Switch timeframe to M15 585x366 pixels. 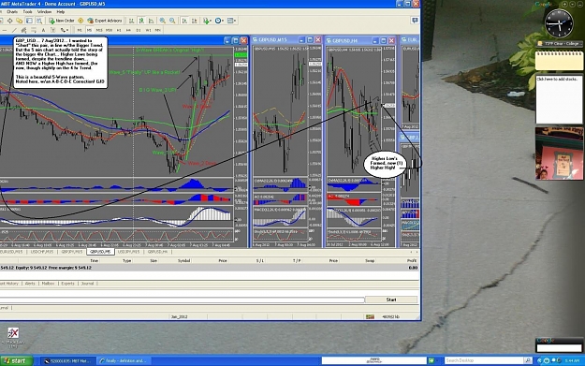(x=99, y=30)
